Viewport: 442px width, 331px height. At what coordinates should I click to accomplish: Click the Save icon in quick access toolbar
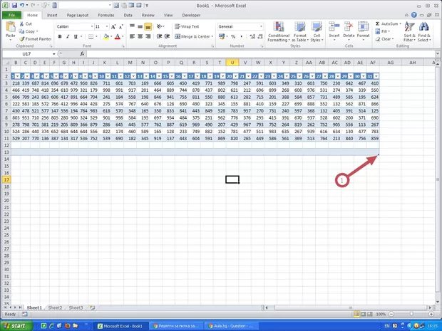[x=13, y=5]
